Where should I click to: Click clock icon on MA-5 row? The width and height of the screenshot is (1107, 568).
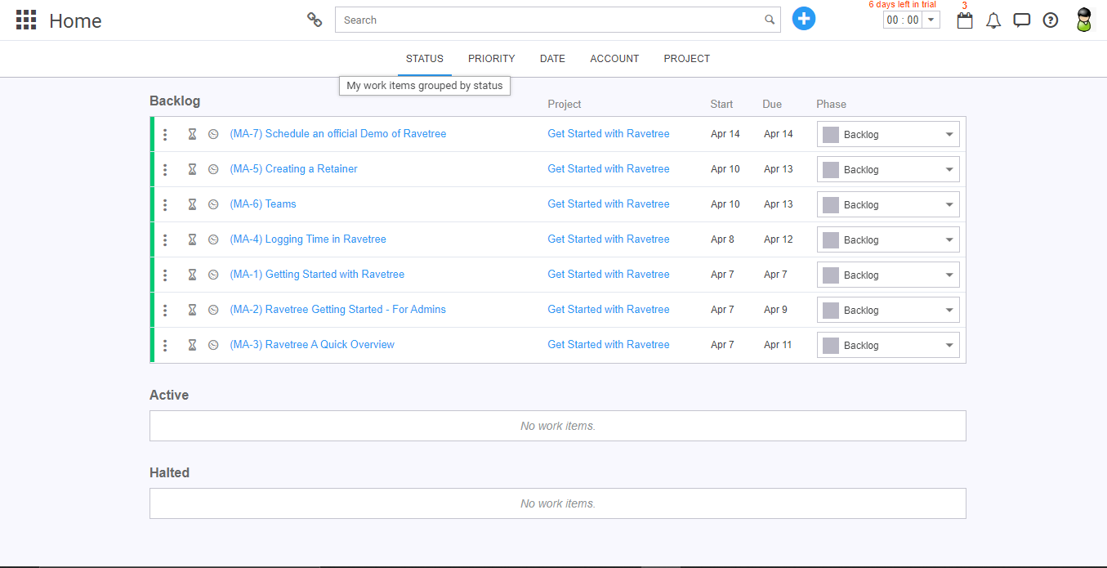(213, 169)
